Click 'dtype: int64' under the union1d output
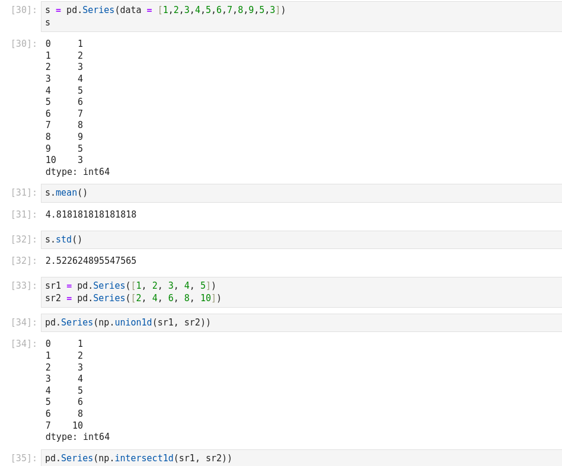This screenshot has width=562, height=466. [x=78, y=437]
